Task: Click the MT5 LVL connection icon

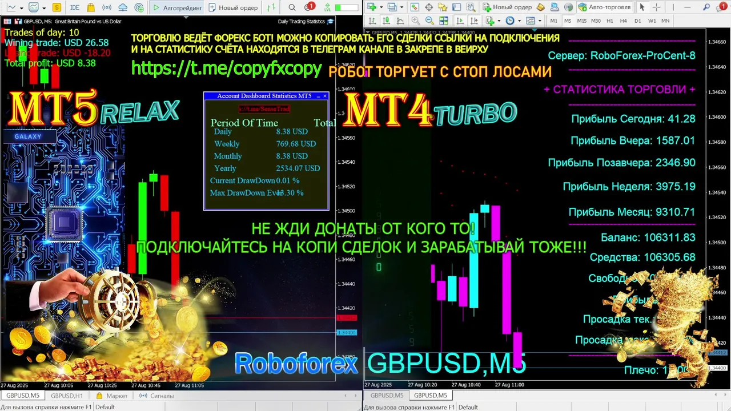Action: click(328, 7)
